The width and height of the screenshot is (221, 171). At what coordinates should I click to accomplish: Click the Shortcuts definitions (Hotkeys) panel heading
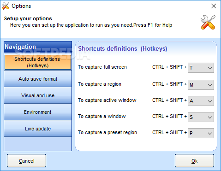pos(123,49)
